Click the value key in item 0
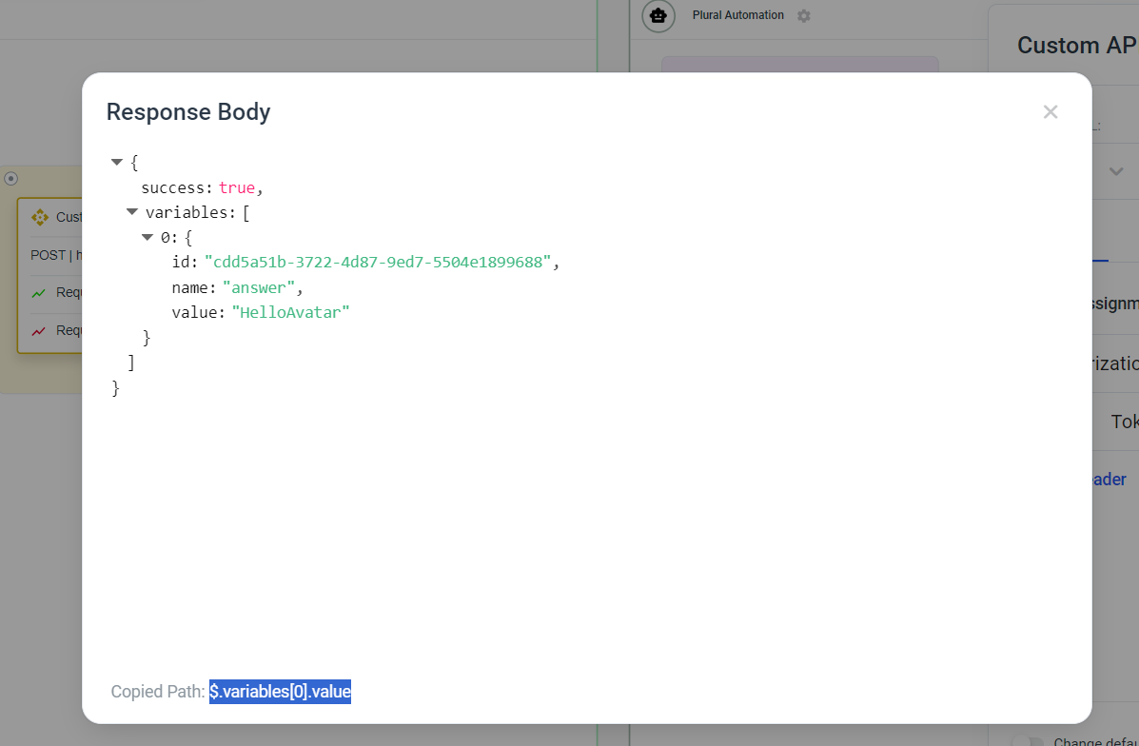The height and width of the screenshot is (746, 1139). pos(195,312)
